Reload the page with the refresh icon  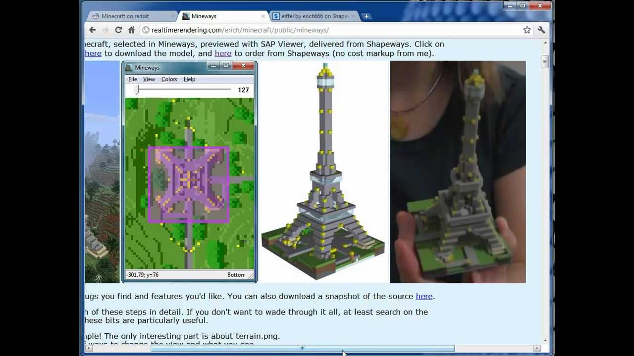118,30
